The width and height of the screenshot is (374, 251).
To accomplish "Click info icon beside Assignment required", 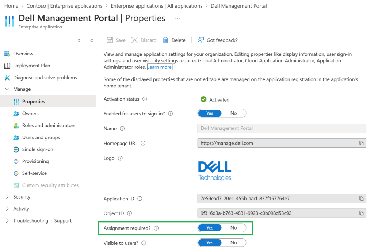I will click(x=156, y=228).
